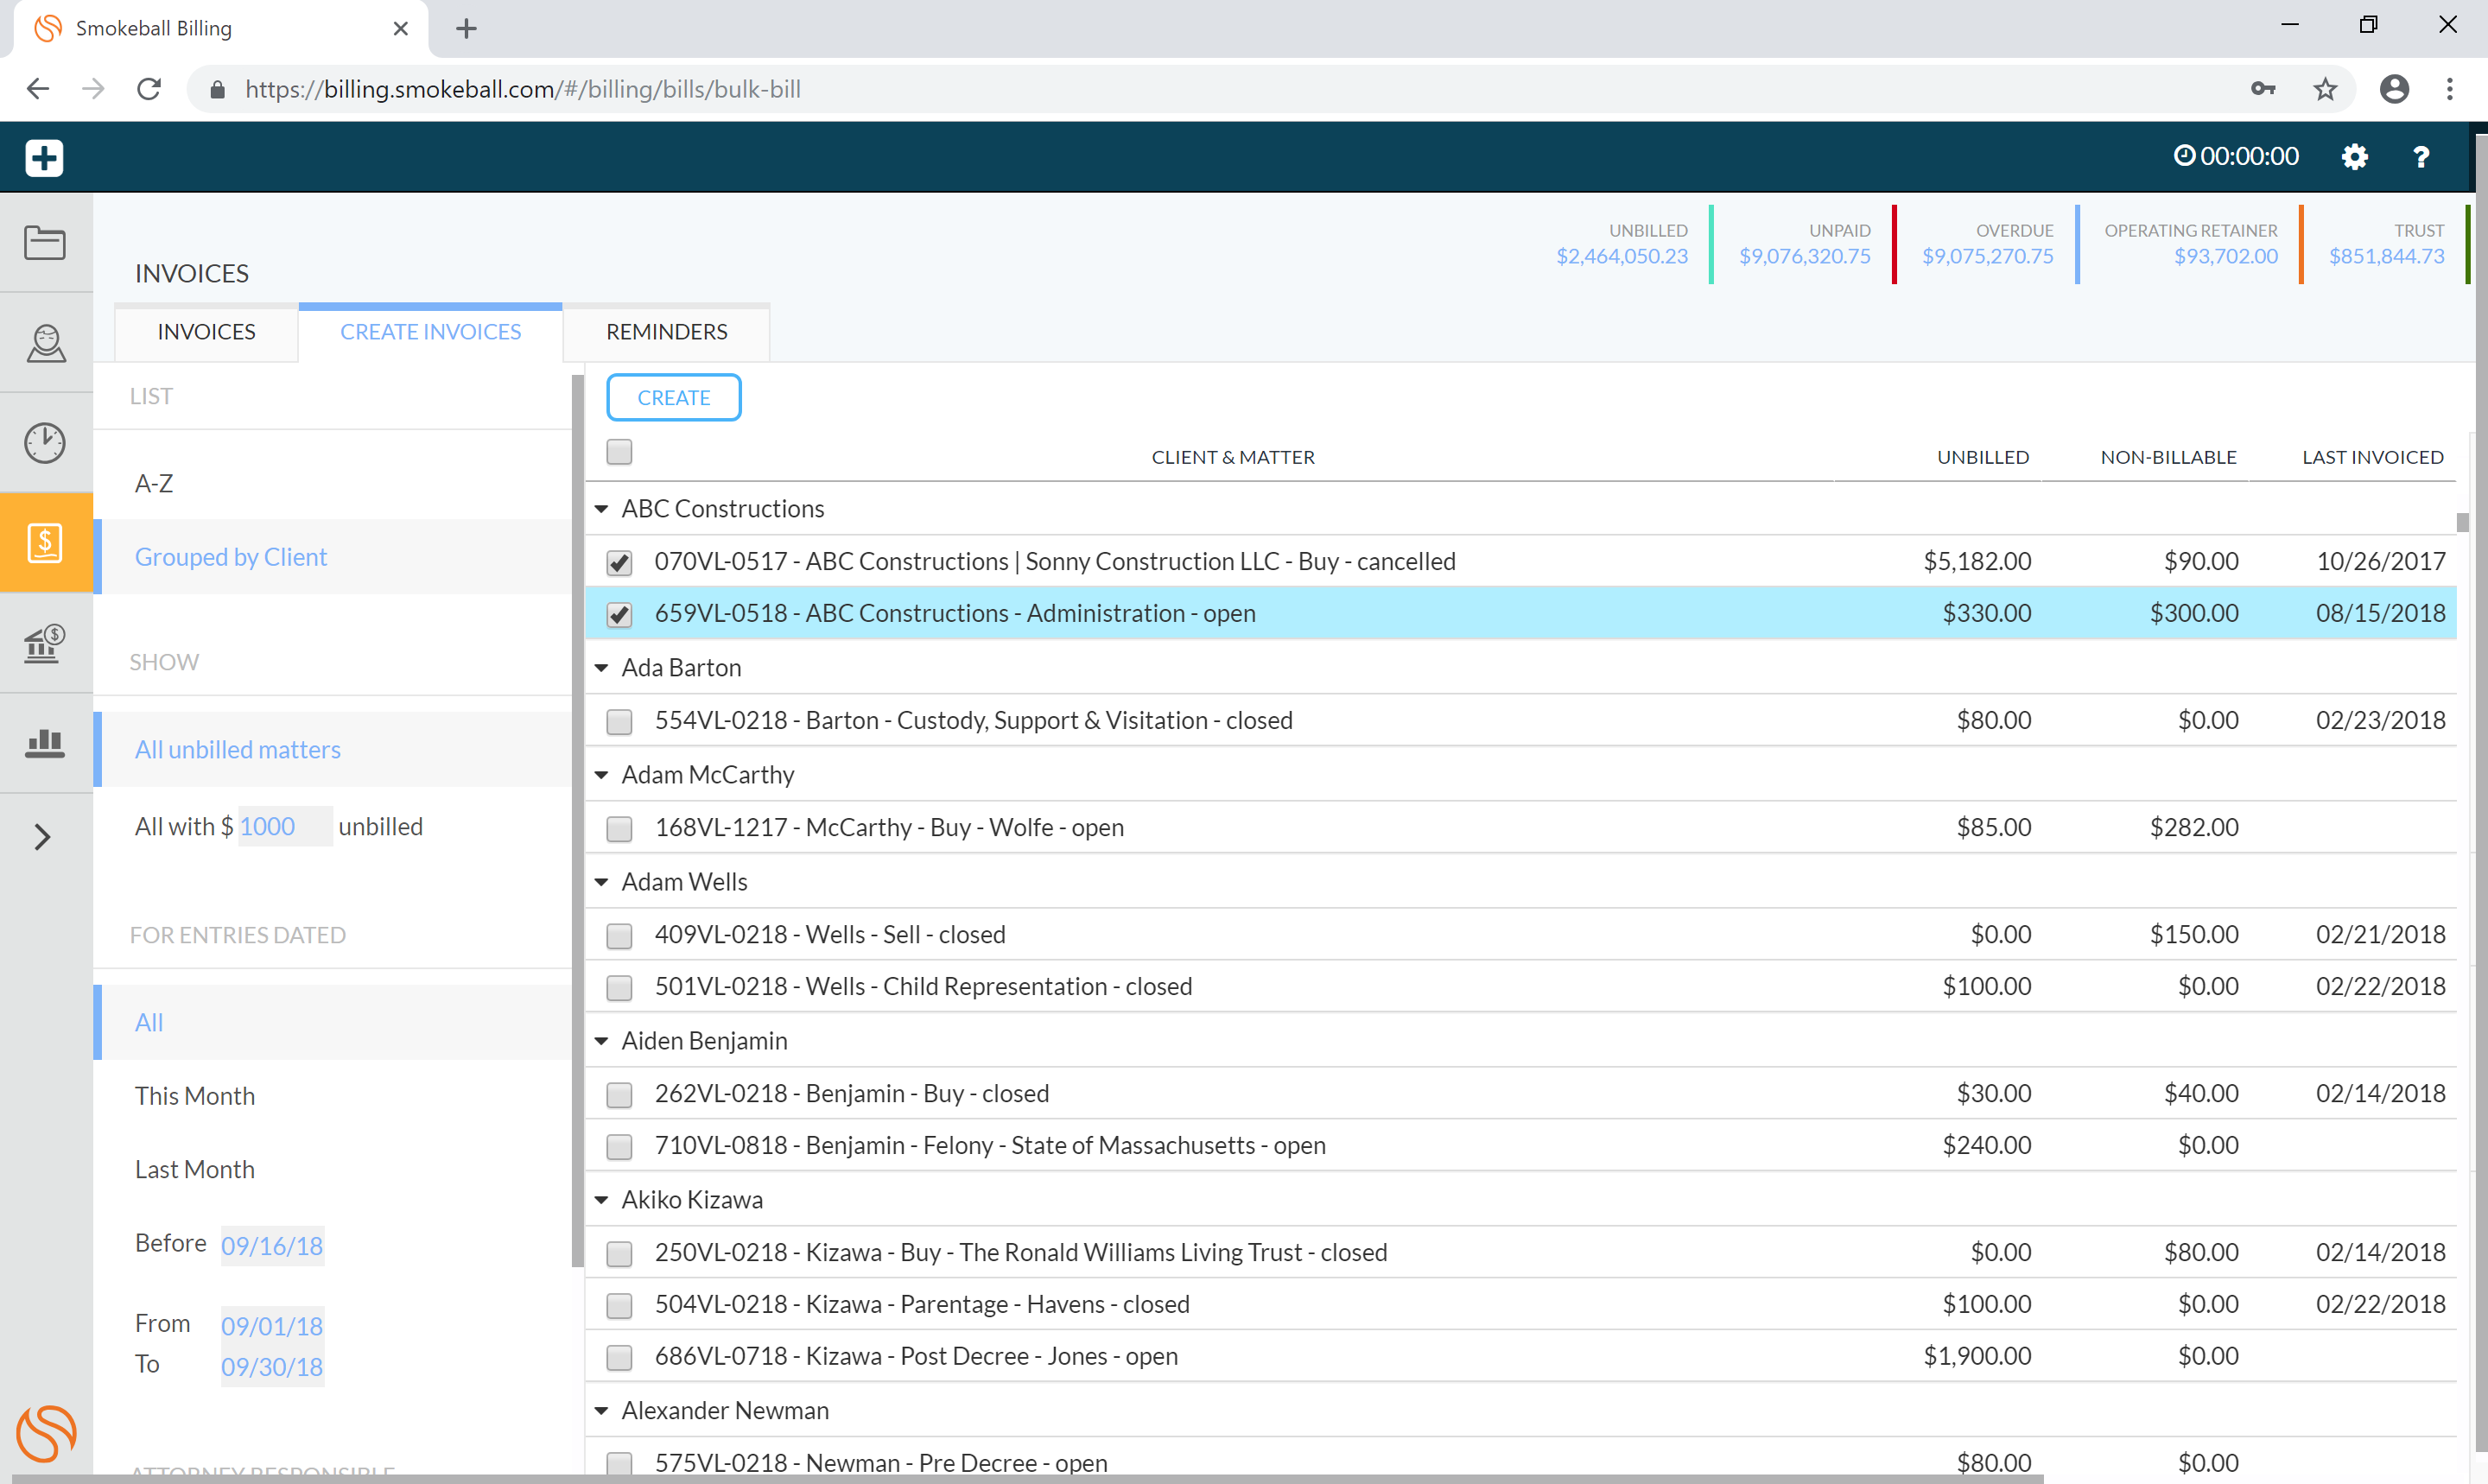Expand sidebar with the chevron arrow
The image size is (2488, 1484).
pyautogui.click(x=42, y=837)
